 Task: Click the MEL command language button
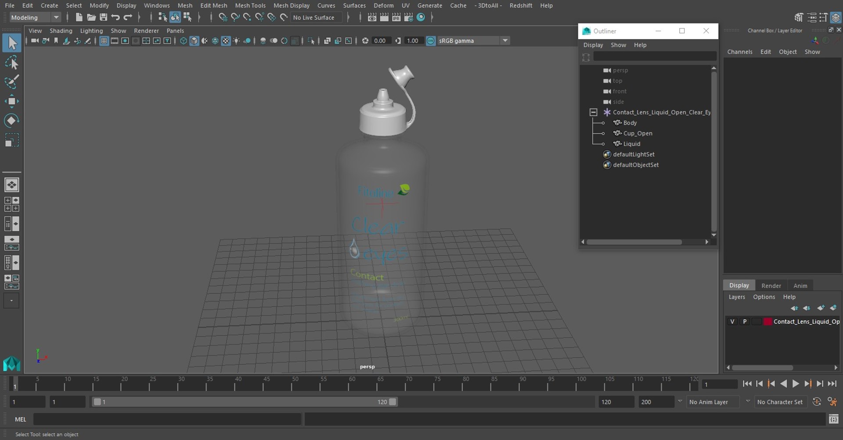[x=20, y=419]
